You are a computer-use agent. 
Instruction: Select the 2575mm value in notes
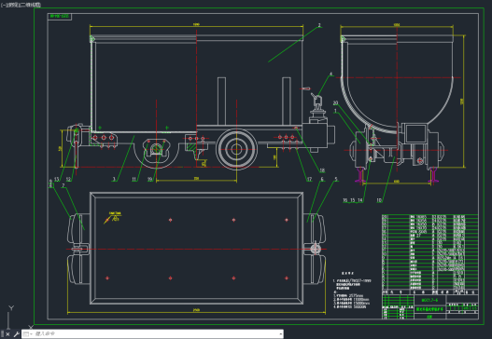click(x=357, y=295)
